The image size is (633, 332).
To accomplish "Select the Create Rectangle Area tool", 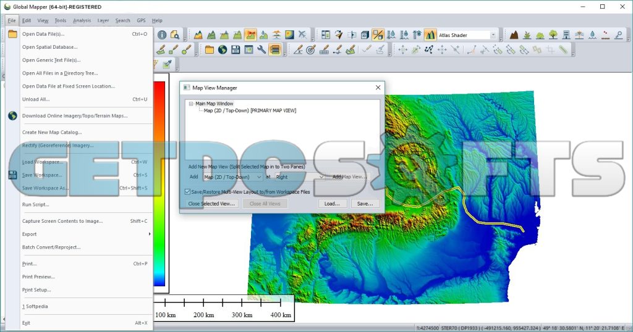I will coord(174,50).
